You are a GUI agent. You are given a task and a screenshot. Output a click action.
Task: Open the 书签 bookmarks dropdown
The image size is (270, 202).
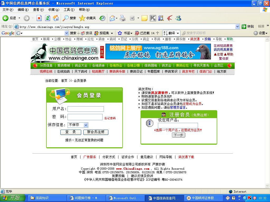click(x=126, y=33)
